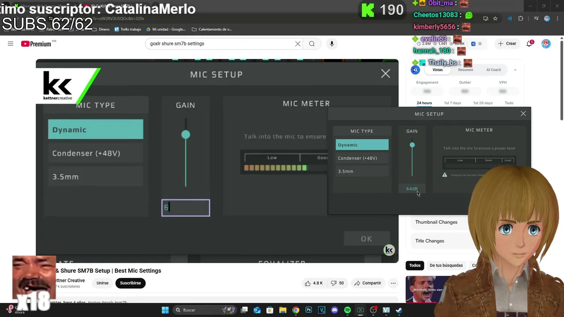Open the YouTube hamburger guide menu

click(x=11, y=44)
